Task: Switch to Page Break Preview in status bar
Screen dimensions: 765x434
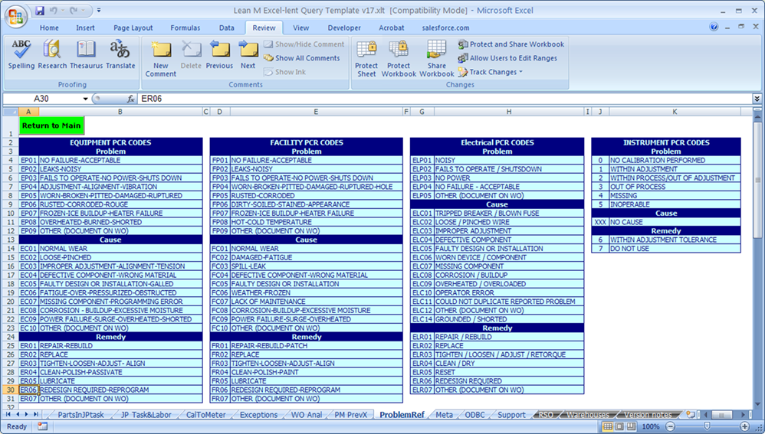Action: (631, 426)
